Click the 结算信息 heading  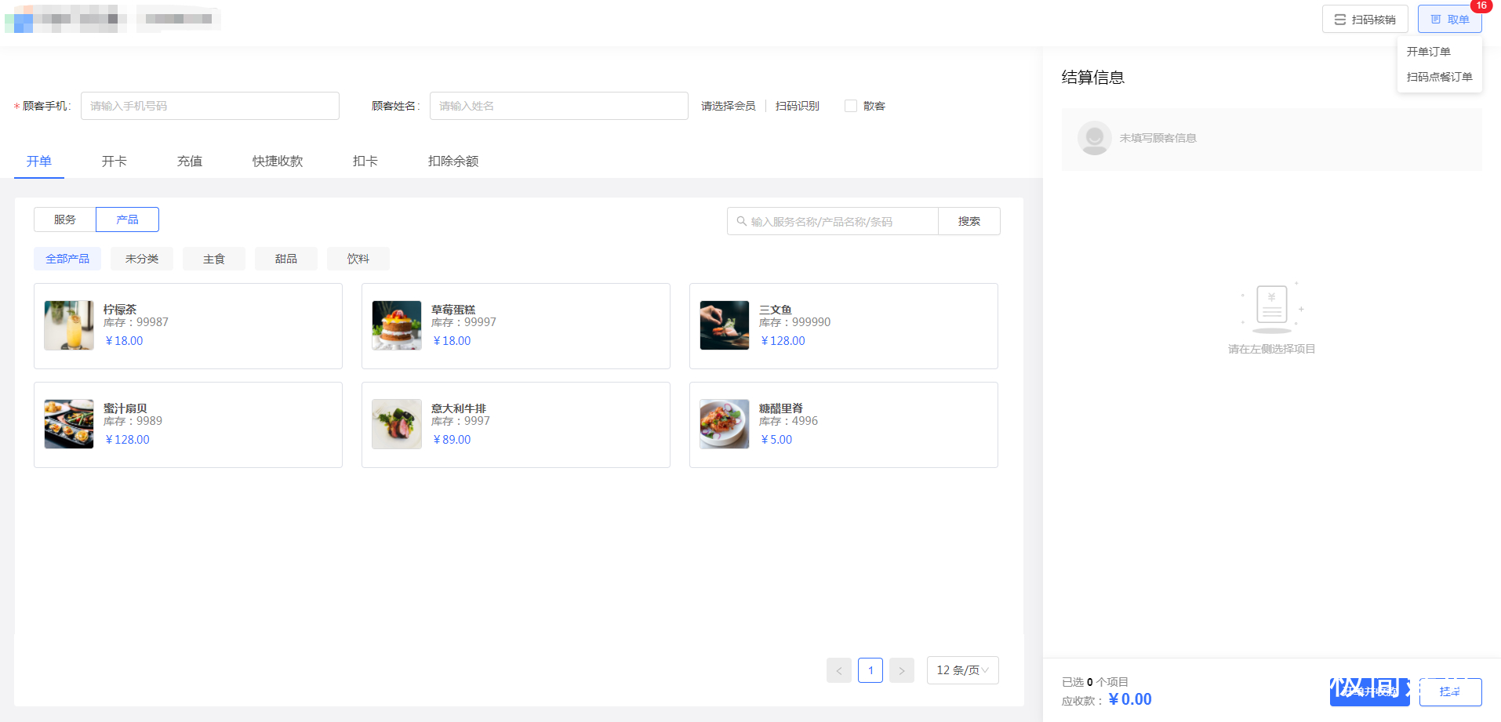tap(1093, 77)
